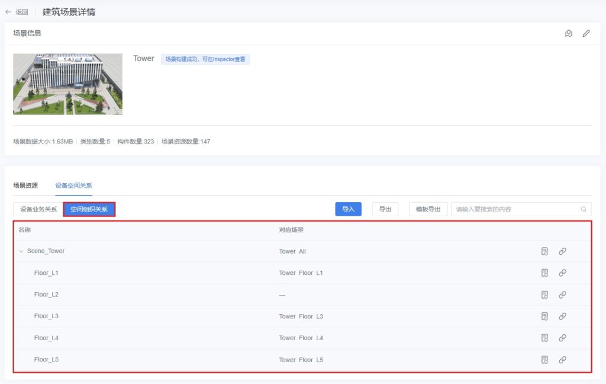Viewport: 606px width, 384px height.
Task: Select the 空间组织关系 view
Action: click(x=89, y=209)
